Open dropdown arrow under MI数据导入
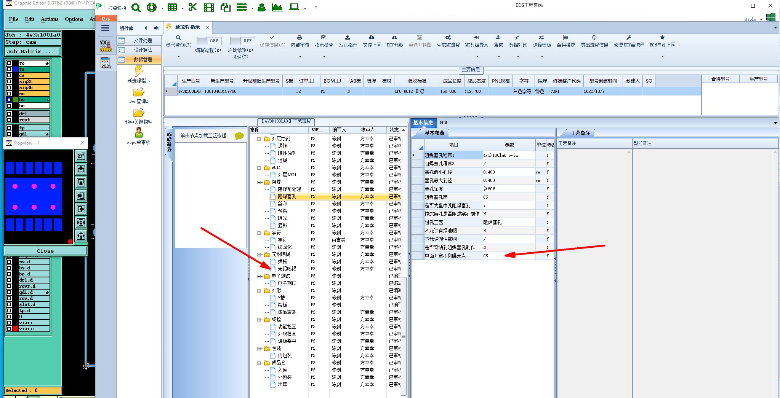 [x=477, y=57]
